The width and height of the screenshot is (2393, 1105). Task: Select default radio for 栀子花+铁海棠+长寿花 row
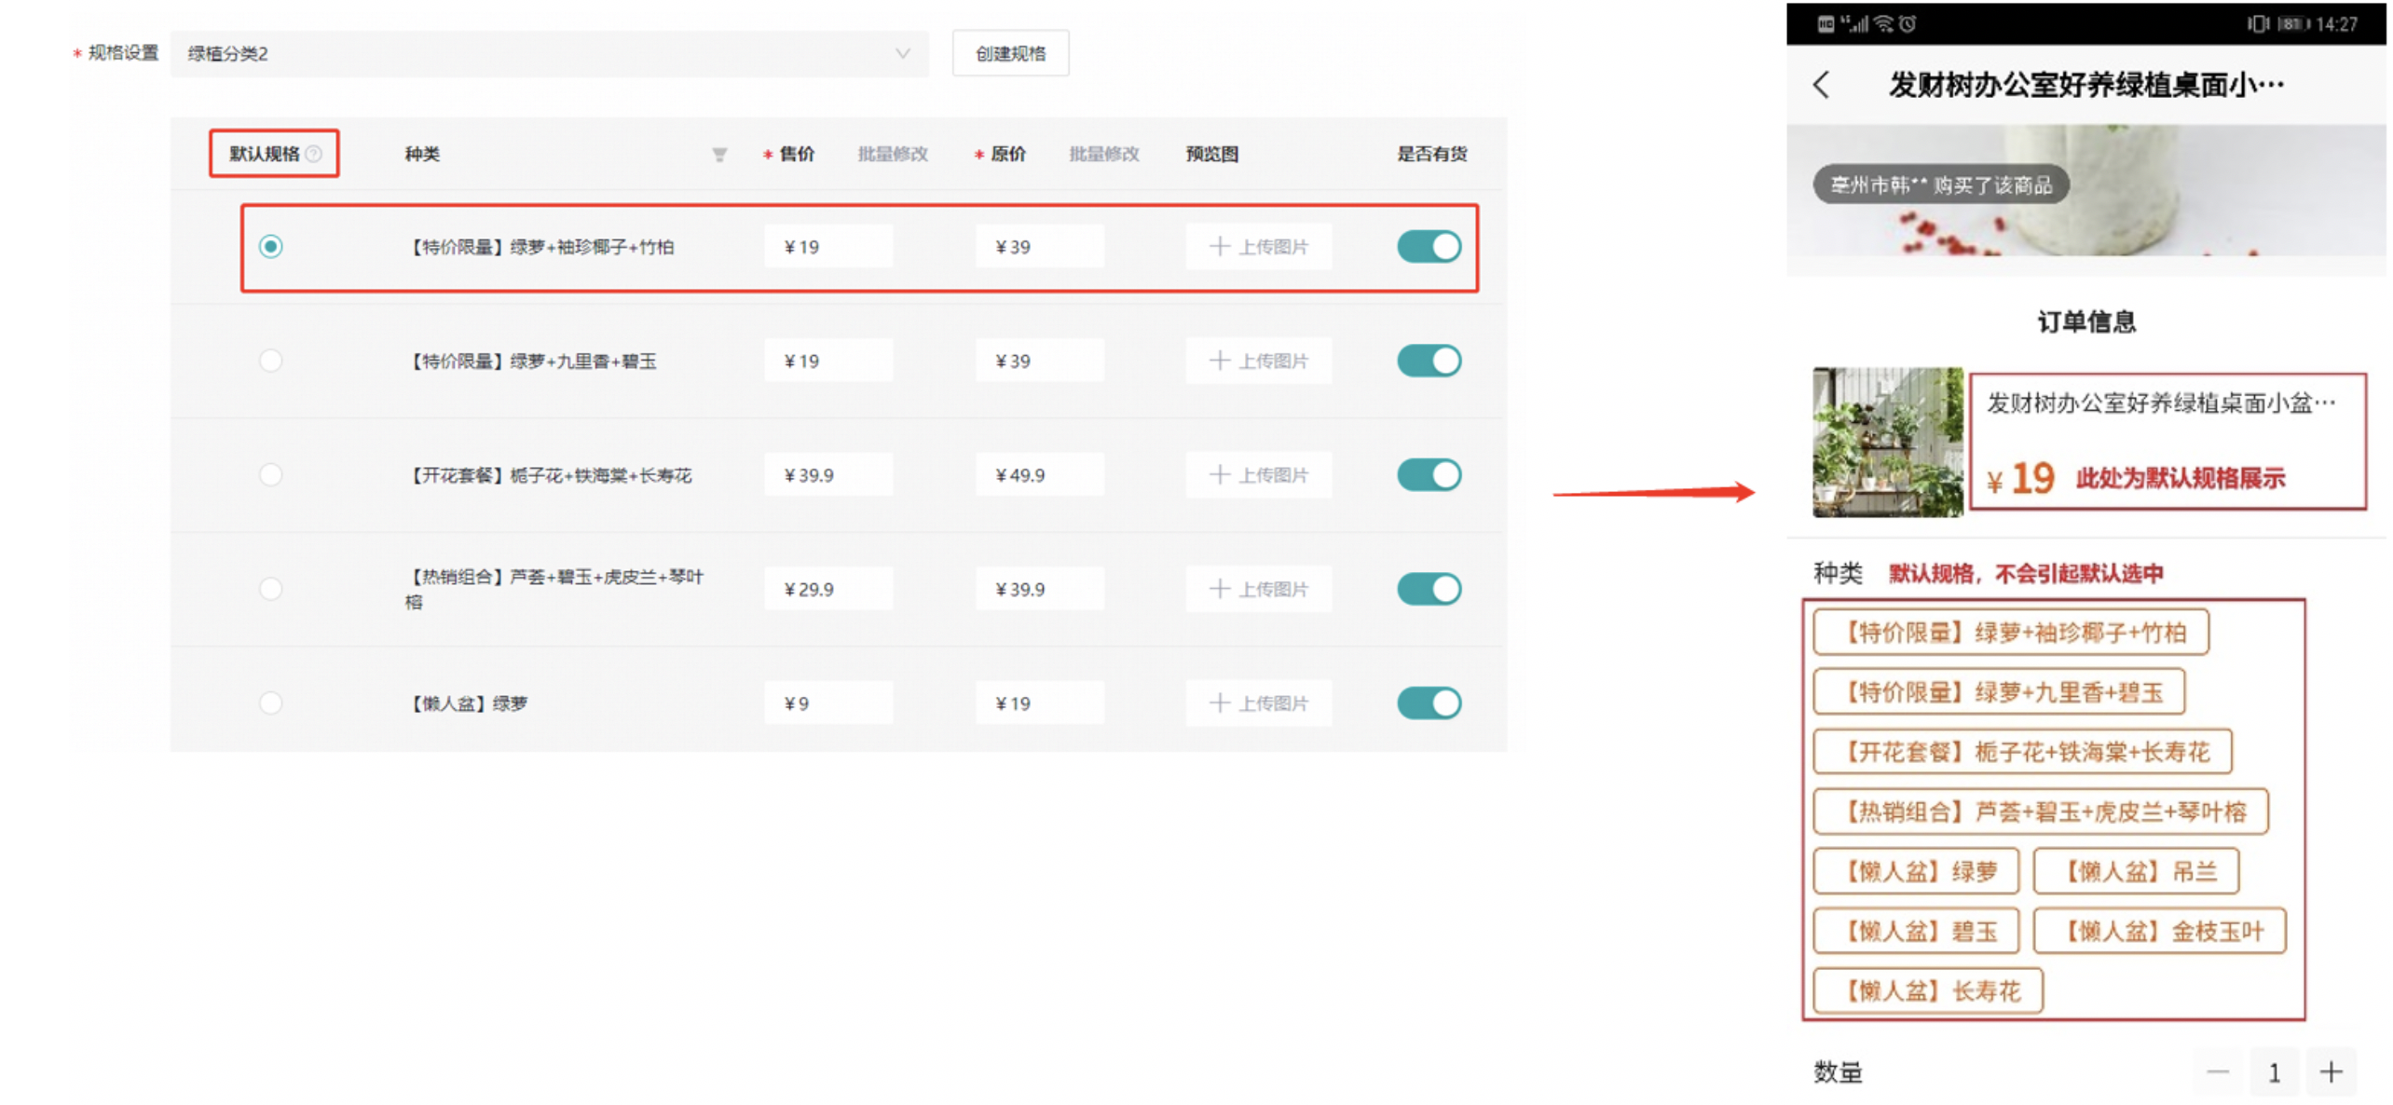pos(270,474)
